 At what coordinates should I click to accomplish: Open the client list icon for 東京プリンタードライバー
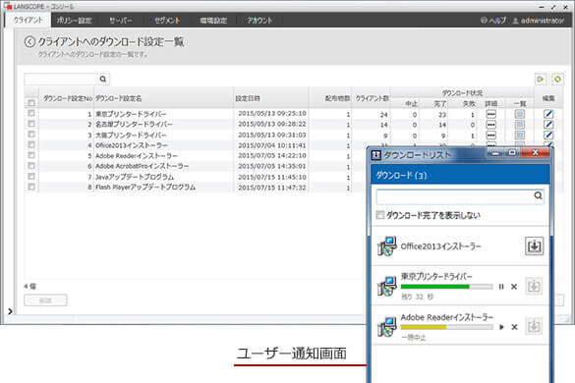click(x=520, y=114)
